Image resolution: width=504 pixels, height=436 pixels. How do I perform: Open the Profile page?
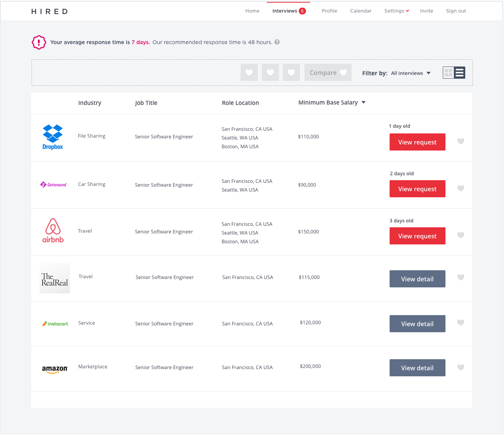(x=330, y=11)
